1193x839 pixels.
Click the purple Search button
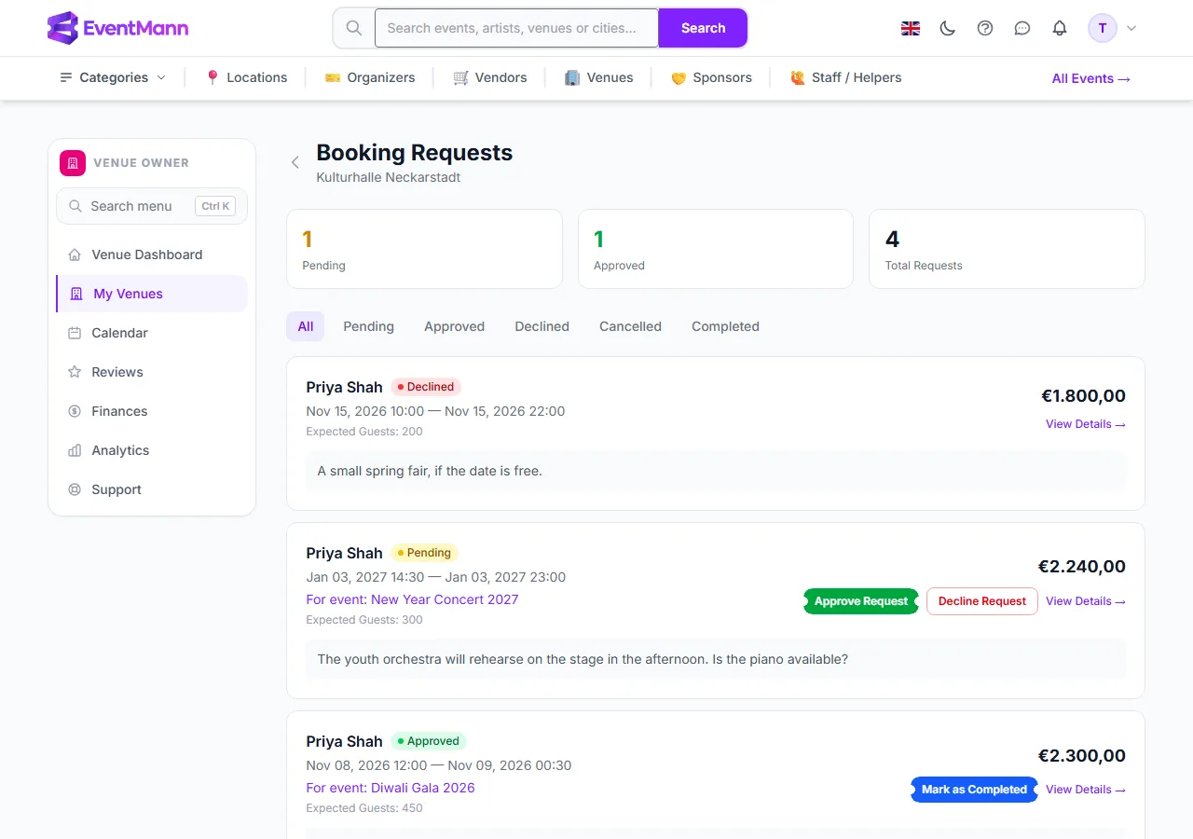click(703, 28)
